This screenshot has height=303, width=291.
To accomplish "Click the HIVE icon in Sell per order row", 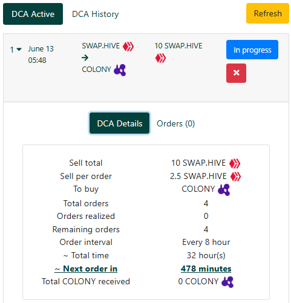I will [x=235, y=177].
